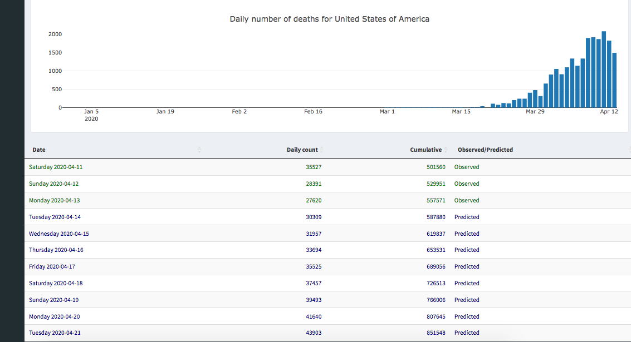This screenshot has height=342, width=631.
Task: Click Predicted cell for Saturday 2020-04-18
Action: pos(467,283)
